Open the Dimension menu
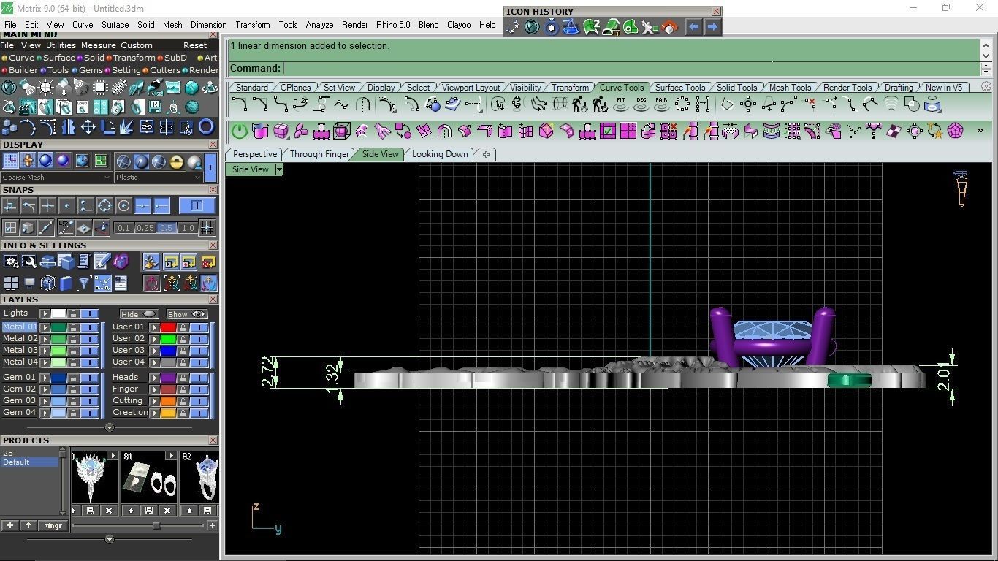The height and width of the screenshot is (561, 998). click(x=208, y=25)
